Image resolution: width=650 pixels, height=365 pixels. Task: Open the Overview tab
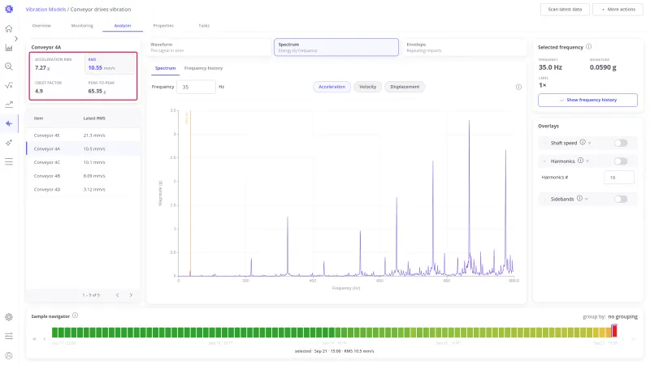41,26
